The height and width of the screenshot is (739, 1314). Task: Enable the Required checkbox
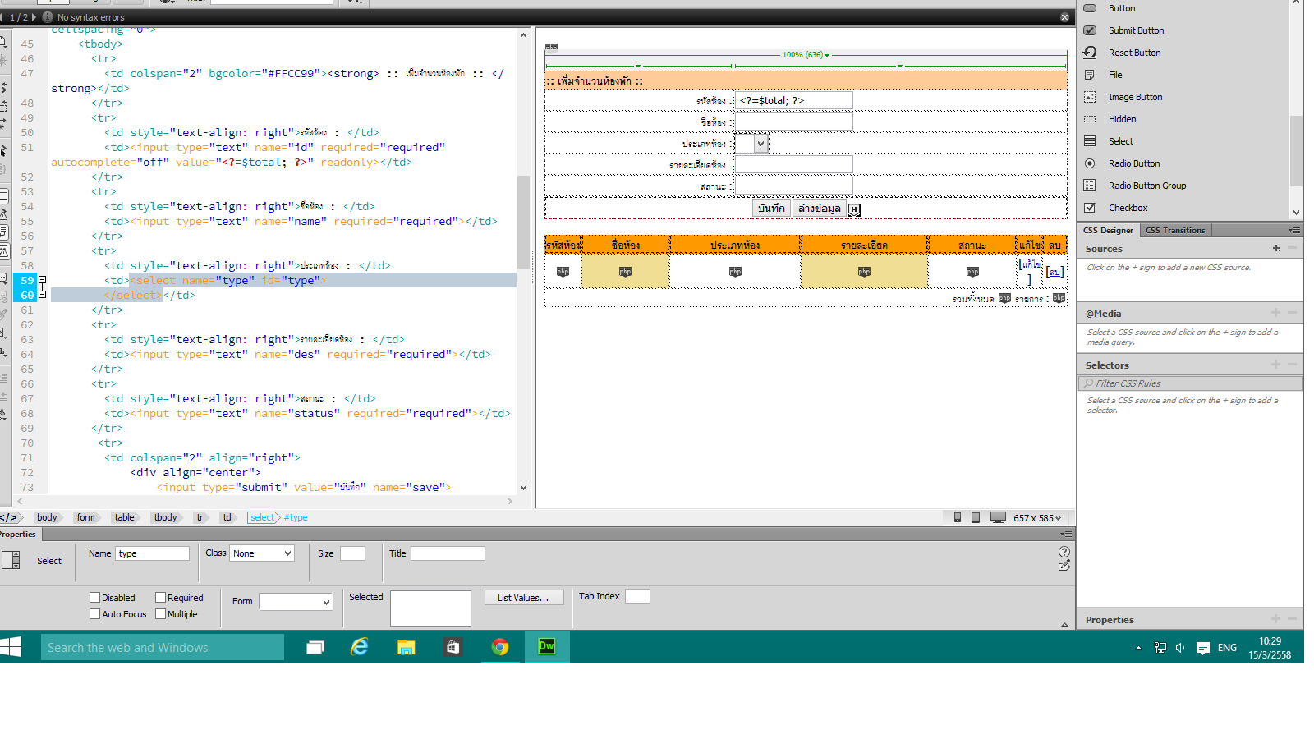pyautogui.click(x=160, y=598)
